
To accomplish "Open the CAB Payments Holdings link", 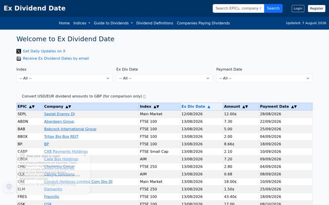I will tap(66, 151).
